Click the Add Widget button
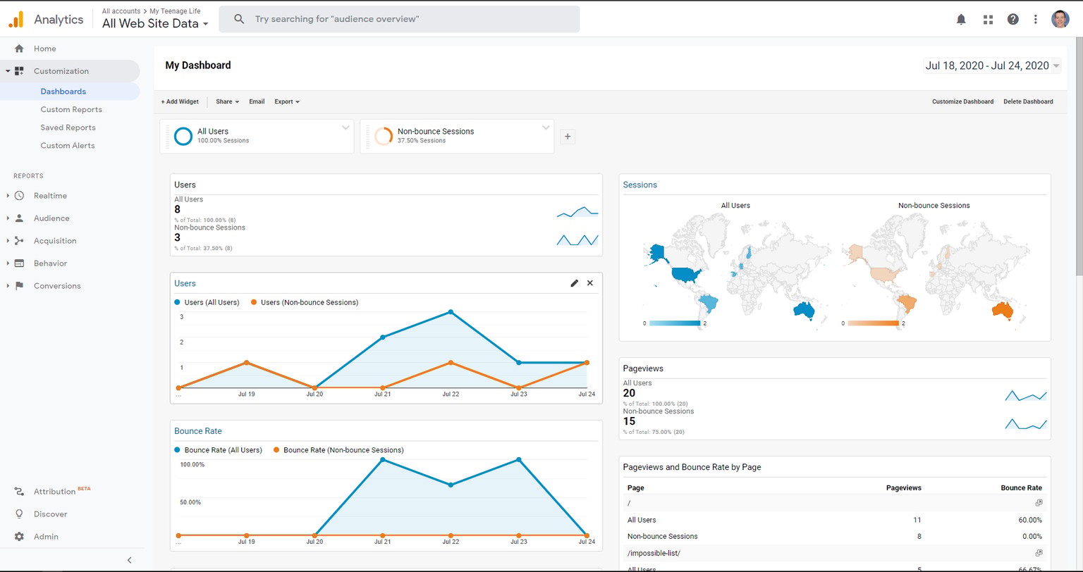The width and height of the screenshot is (1083, 572). coord(180,101)
